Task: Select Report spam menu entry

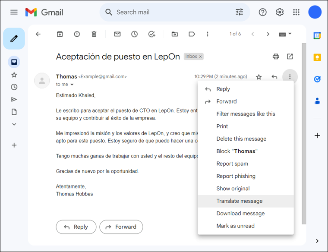Action: tap(246, 164)
